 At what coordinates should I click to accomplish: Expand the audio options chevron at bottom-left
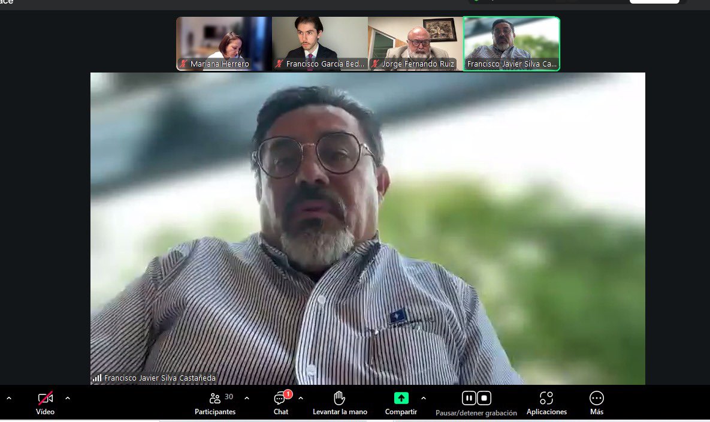8,399
